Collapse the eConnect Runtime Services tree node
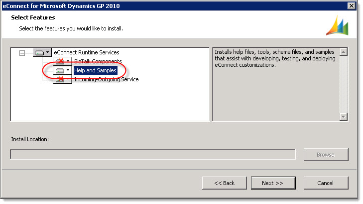The image size is (363, 204). pyautogui.click(x=21, y=52)
